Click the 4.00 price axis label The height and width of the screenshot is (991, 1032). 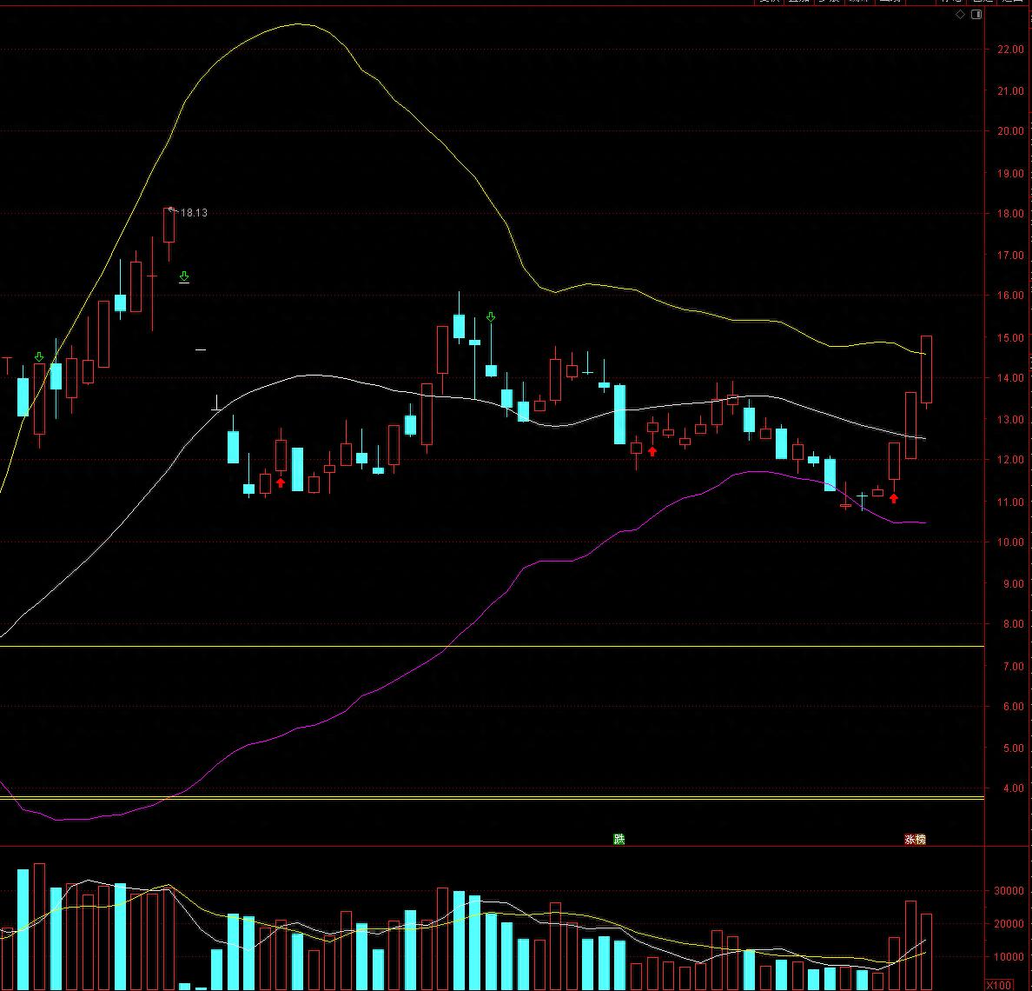pos(1013,788)
